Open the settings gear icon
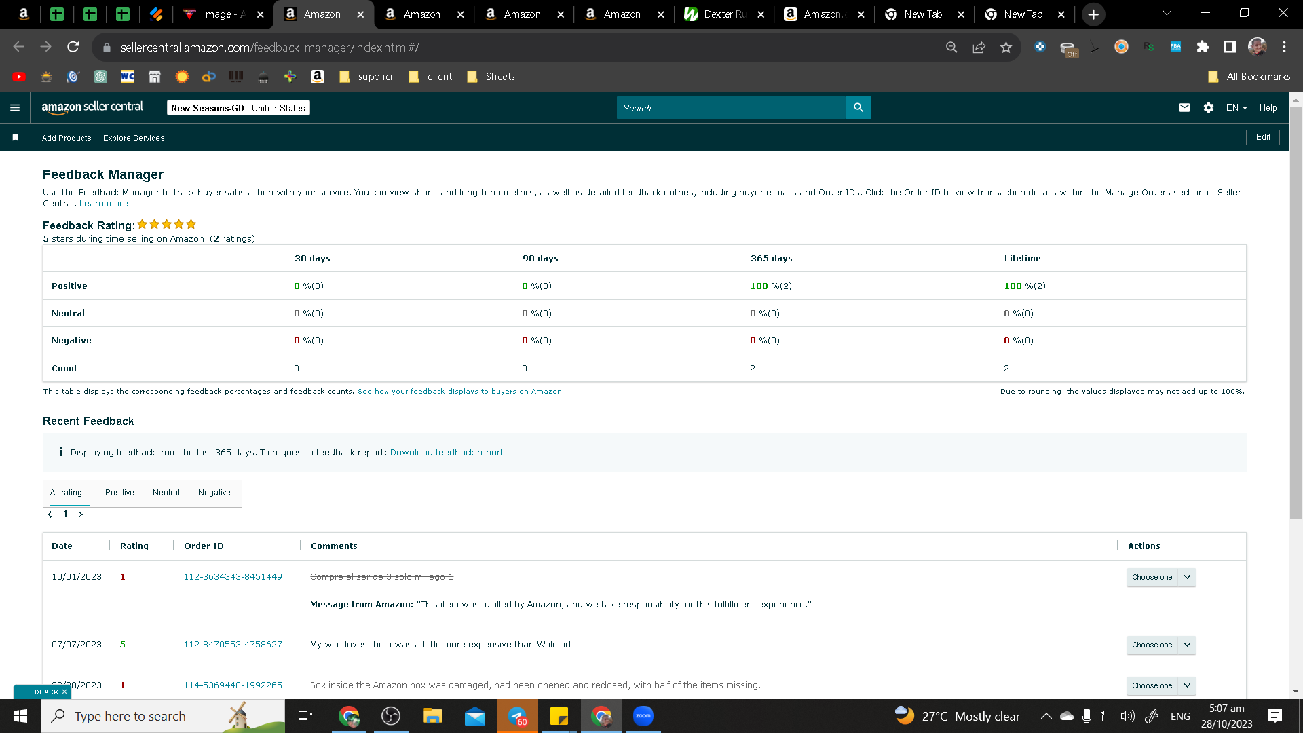 pos(1209,107)
